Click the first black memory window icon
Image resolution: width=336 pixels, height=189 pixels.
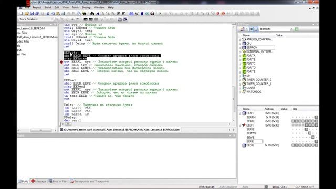point(86,19)
